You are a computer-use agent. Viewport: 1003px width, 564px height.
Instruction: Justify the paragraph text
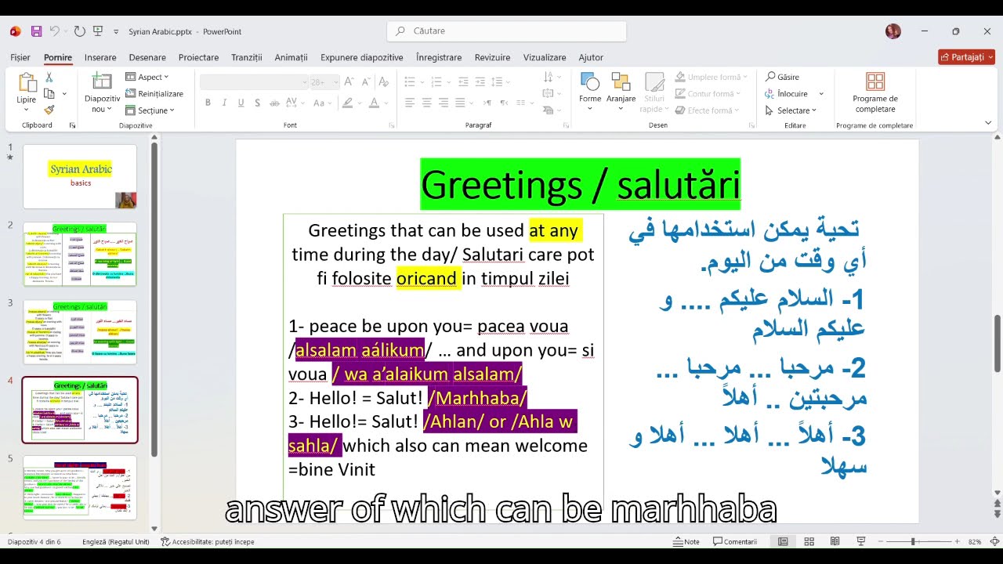(460, 103)
